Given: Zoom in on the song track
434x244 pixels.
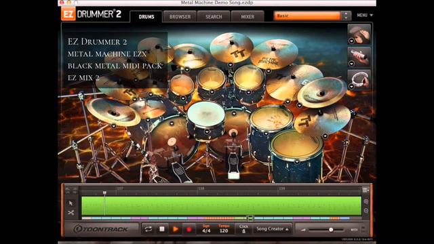Looking at the screenshot, I should [366, 201].
